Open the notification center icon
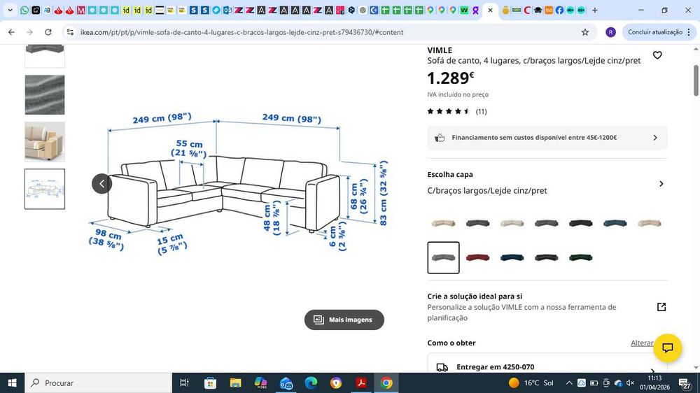 (x=685, y=383)
